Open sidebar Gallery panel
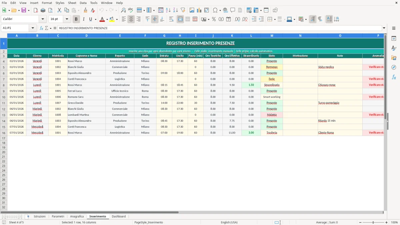Viewport: 400px width, 225px height. tap(394, 58)
